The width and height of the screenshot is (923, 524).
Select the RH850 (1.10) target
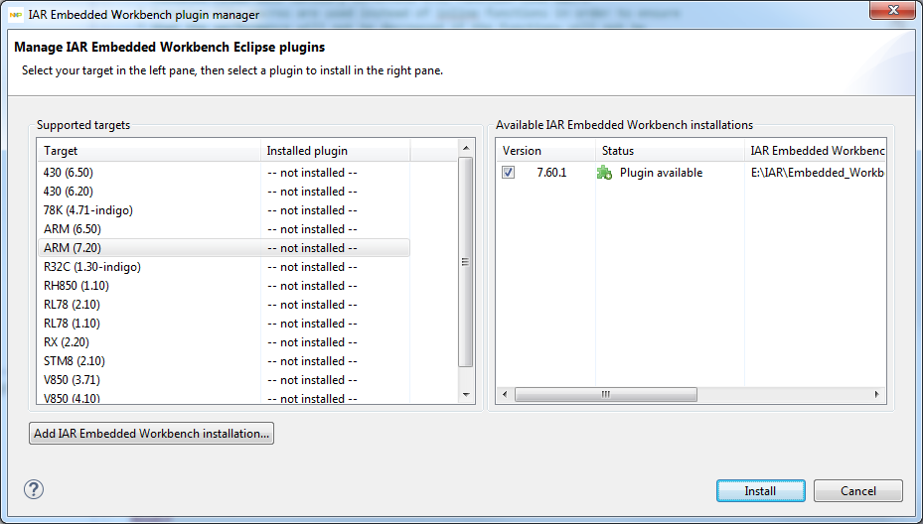224,285
